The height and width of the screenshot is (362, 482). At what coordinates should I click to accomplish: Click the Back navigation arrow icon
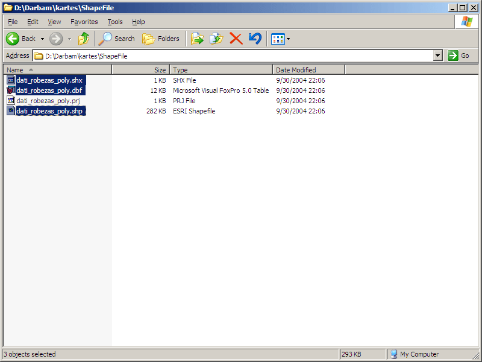click(x=13, y=39)
